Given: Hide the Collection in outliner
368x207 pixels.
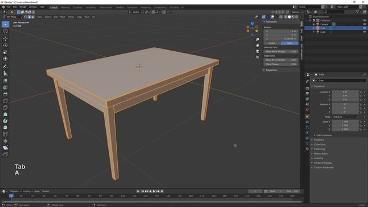Looking at the screenshot, I should pyautogui.click(x=365, y=21).
